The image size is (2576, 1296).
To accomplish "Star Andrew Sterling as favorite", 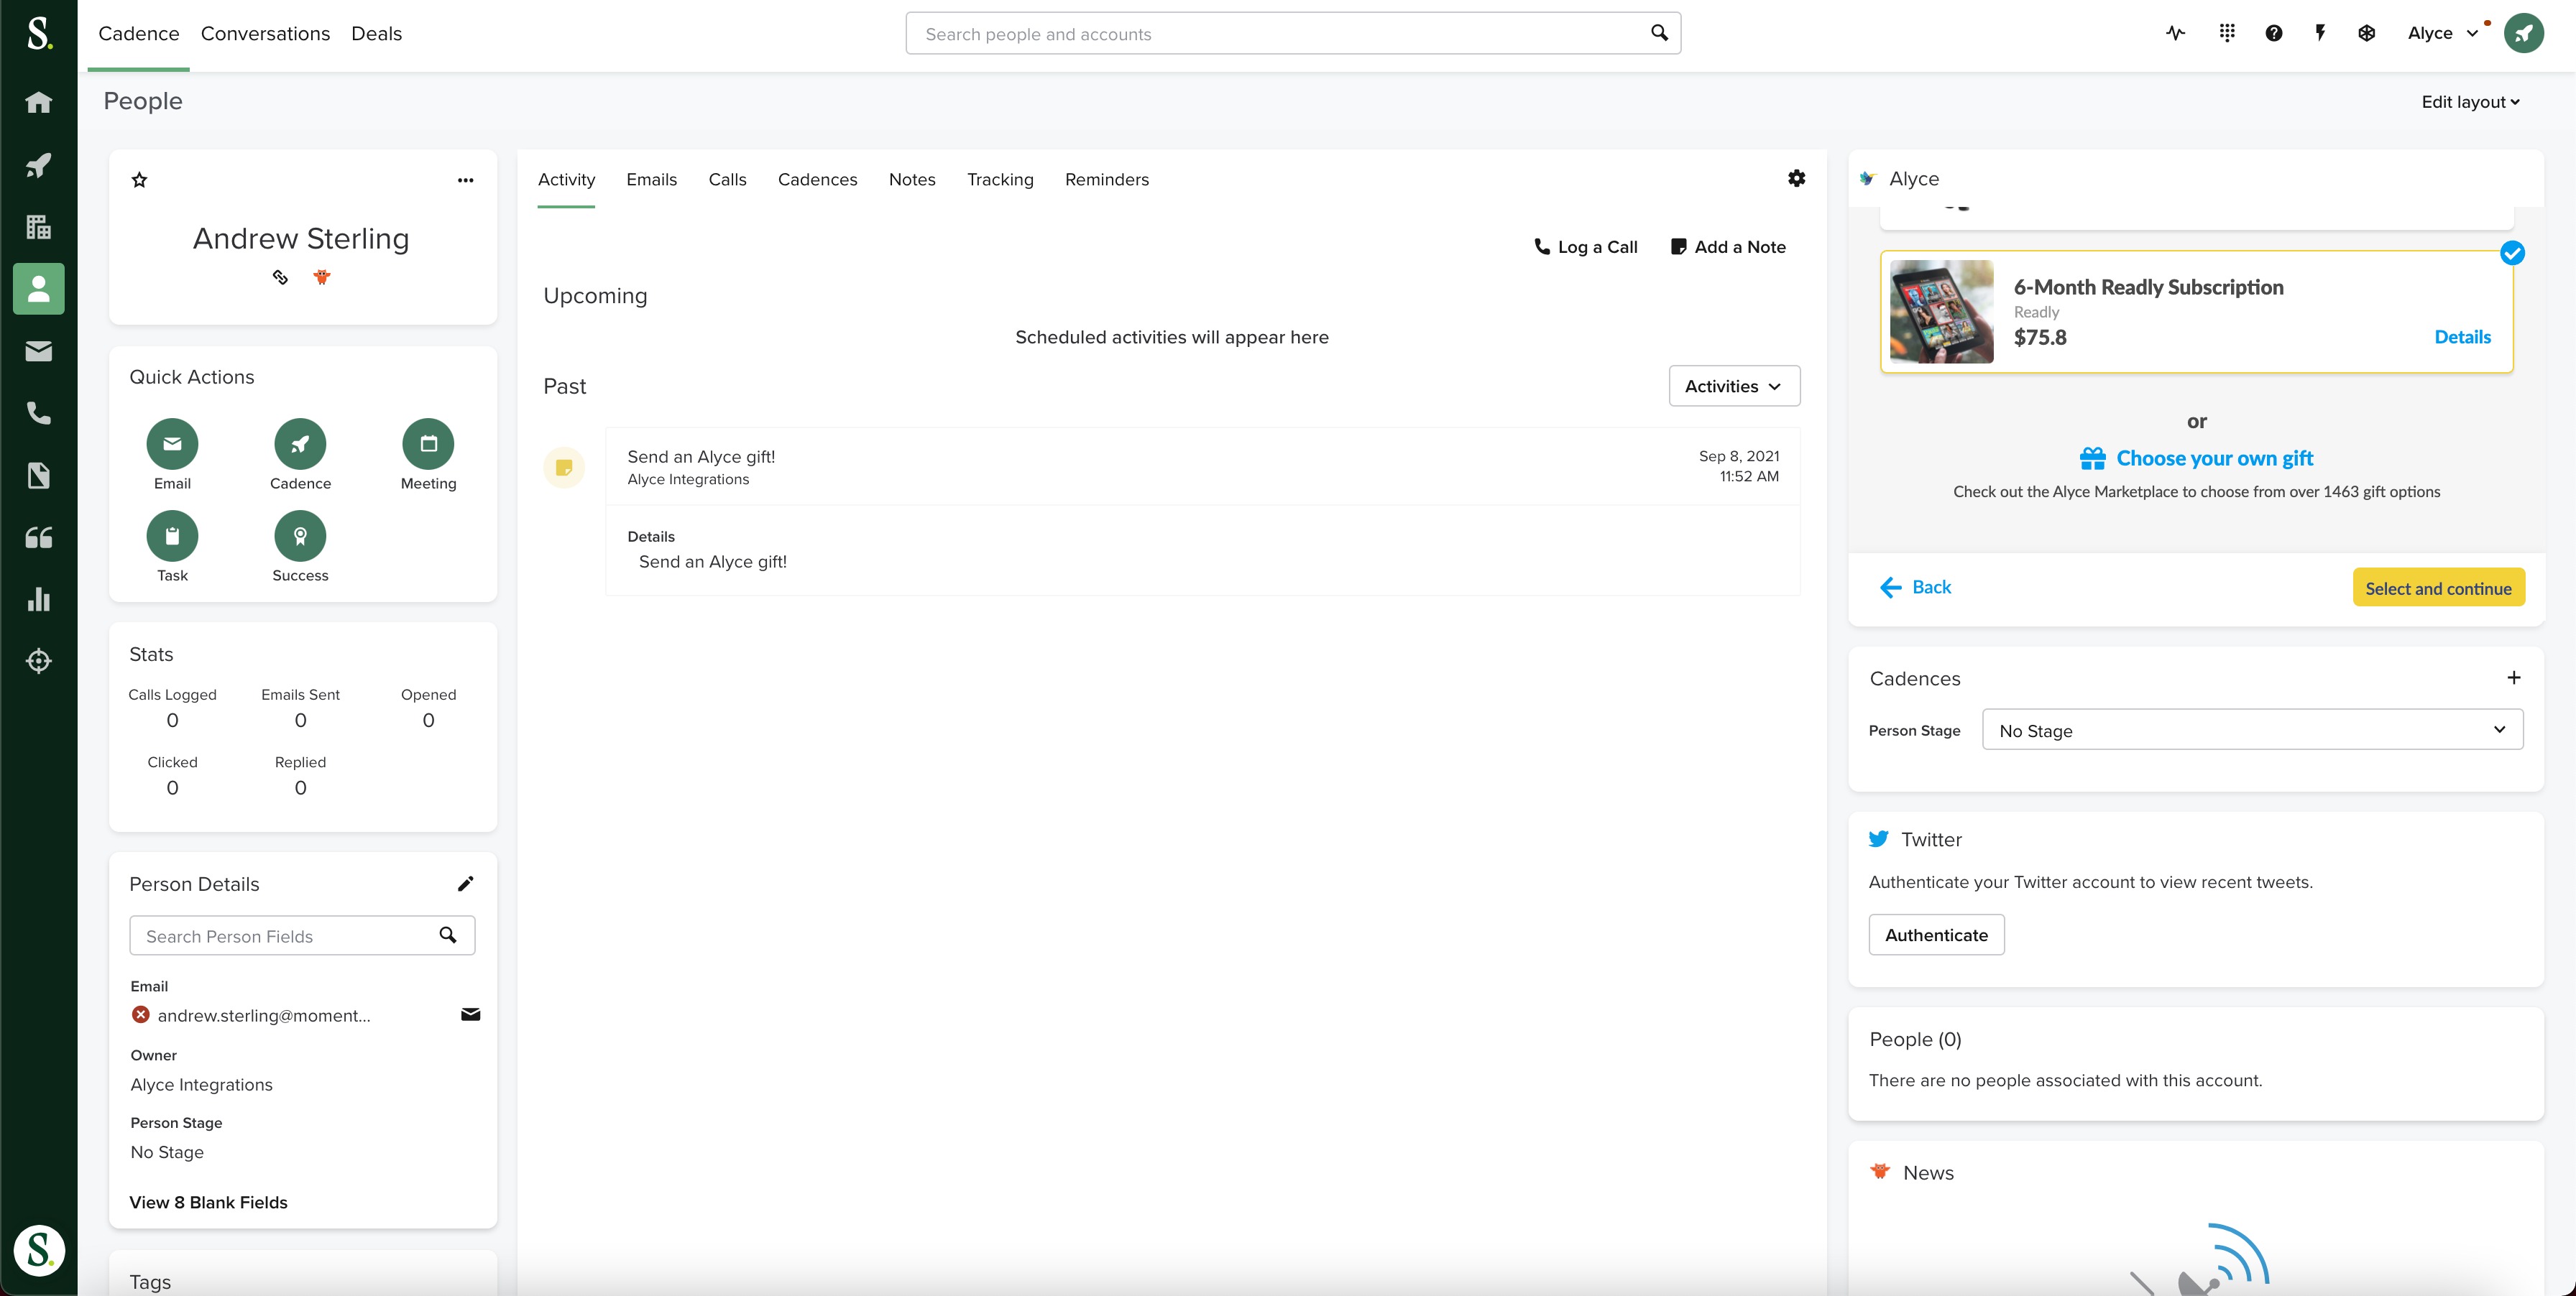I will coord(140,180).
